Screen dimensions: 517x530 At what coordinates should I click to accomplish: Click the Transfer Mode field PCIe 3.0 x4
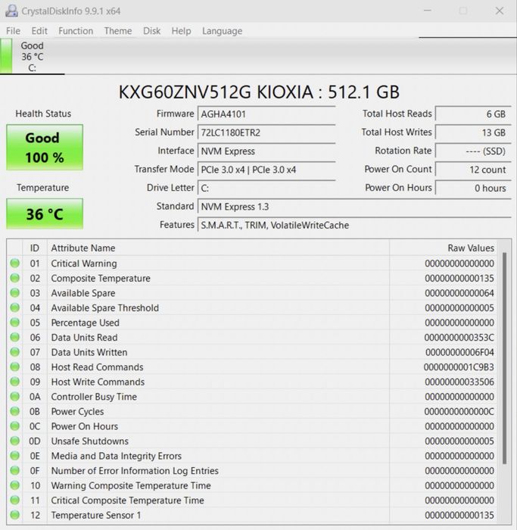266,170
